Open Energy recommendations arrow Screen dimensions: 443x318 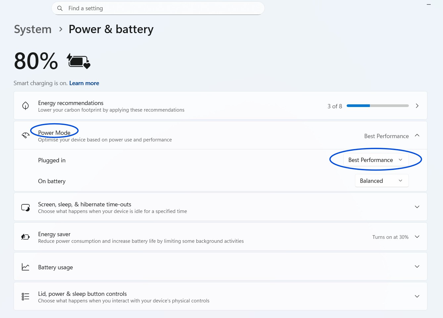point(417,106)
